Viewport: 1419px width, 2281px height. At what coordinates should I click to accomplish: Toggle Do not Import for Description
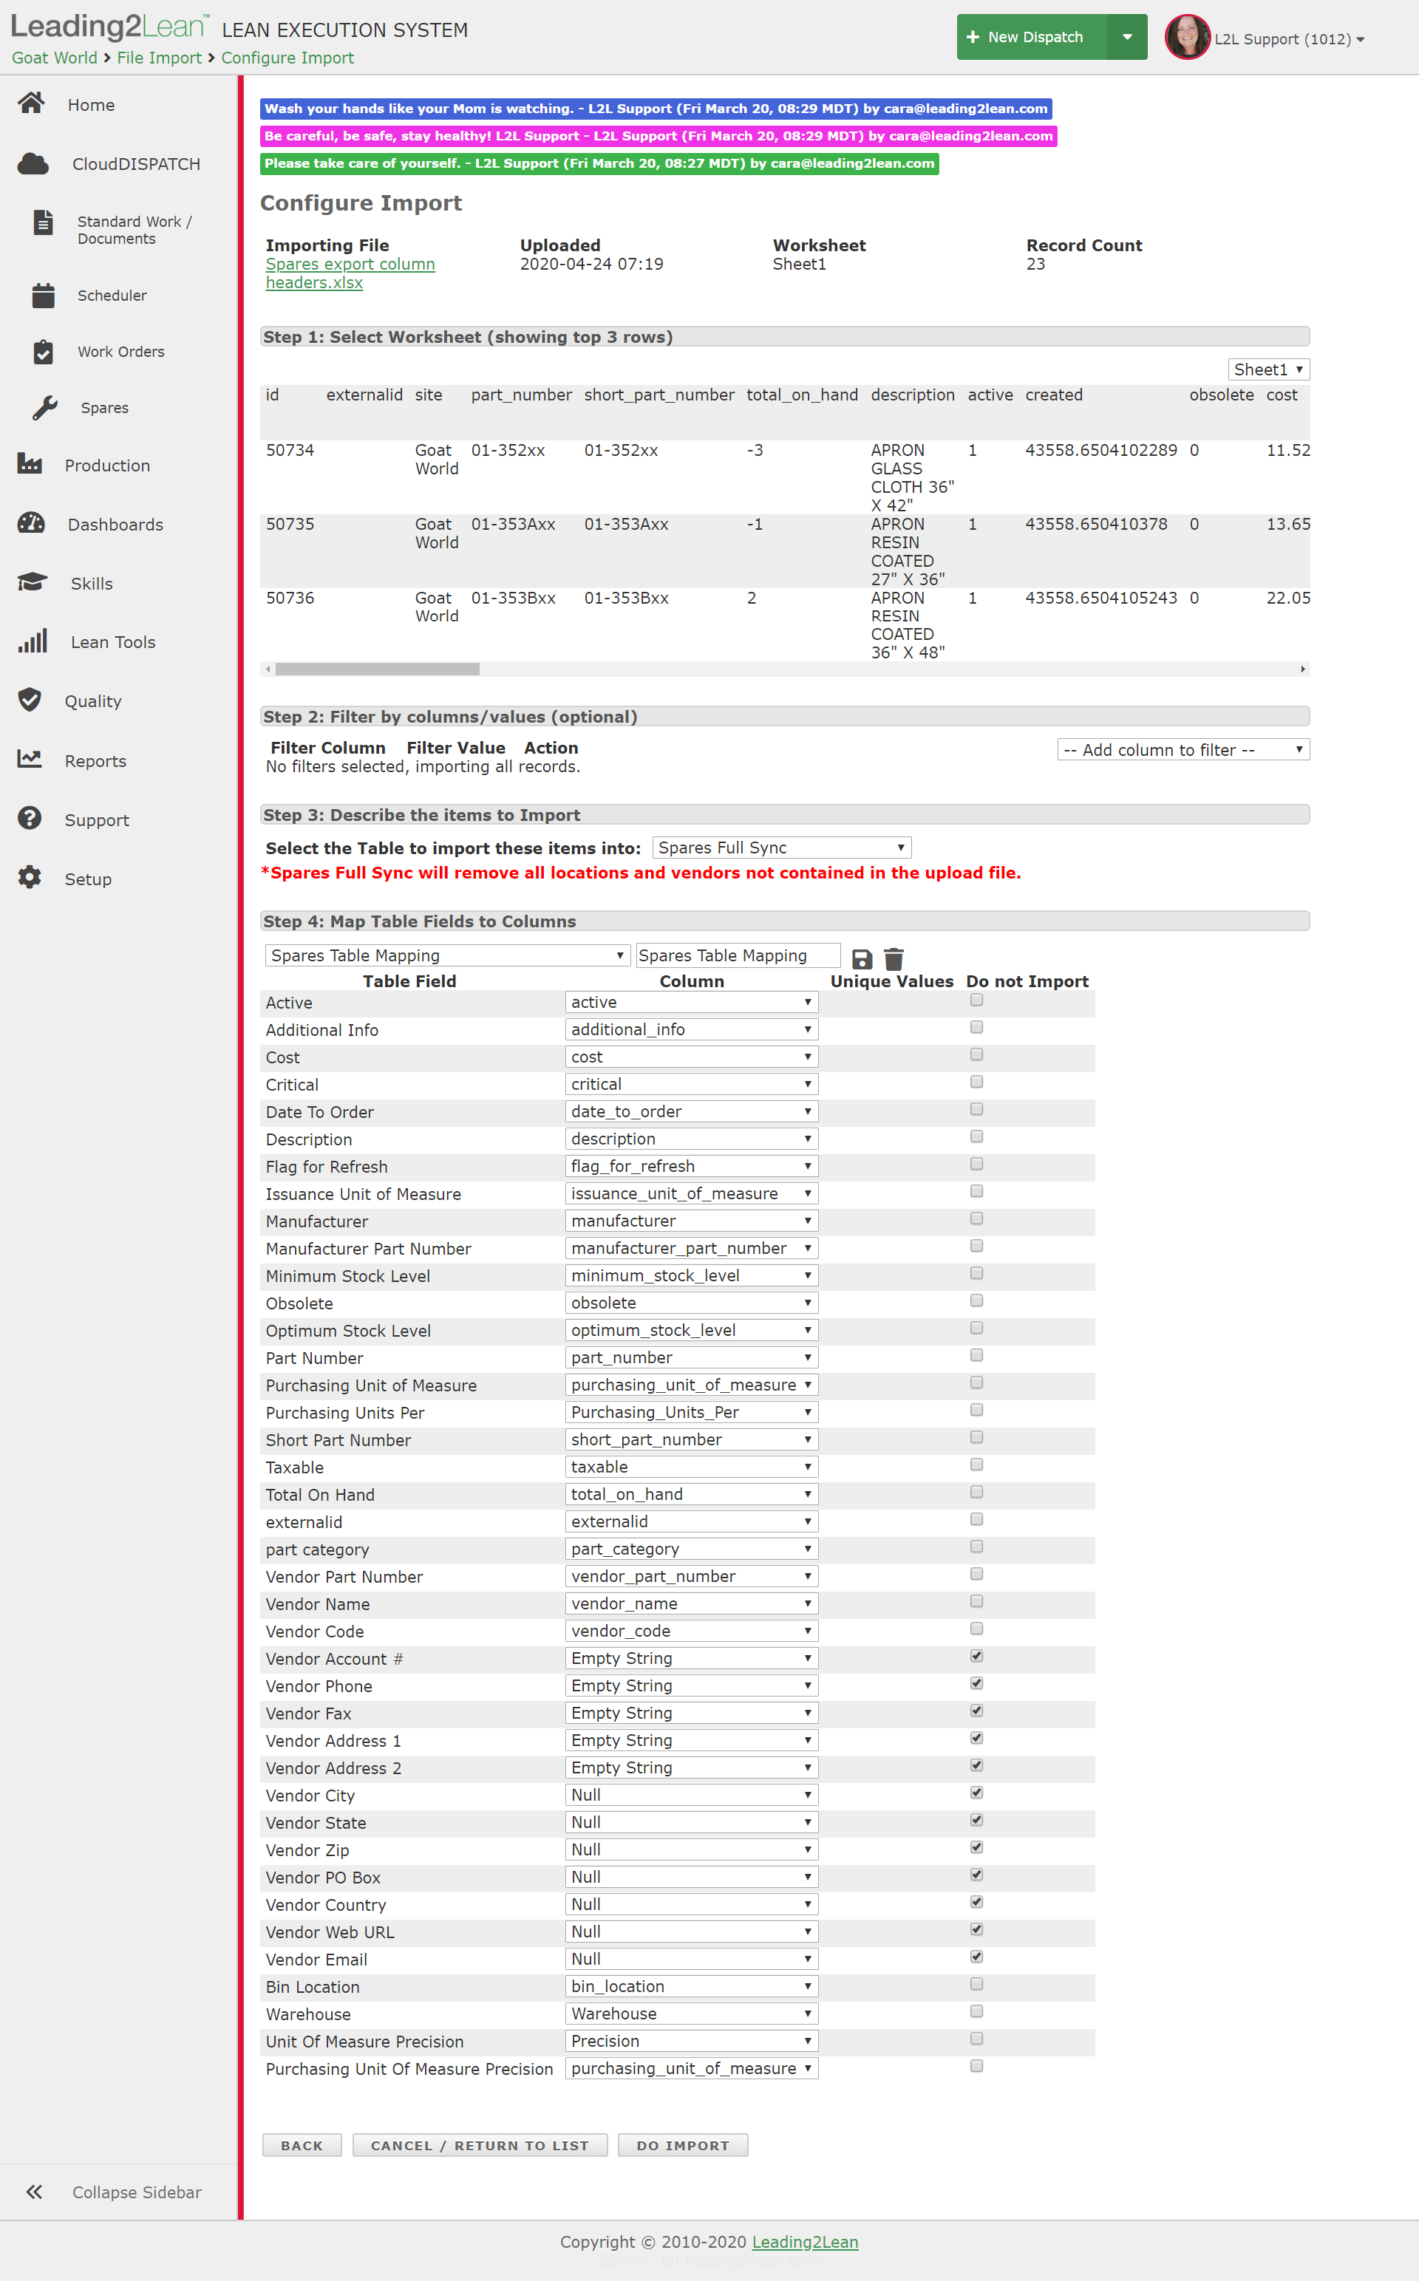point(977,1136)
